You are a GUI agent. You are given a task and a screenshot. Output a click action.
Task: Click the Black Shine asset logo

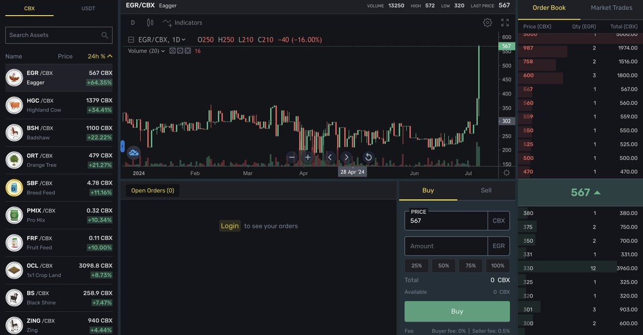pyautogui.click(x=14, y=298)
